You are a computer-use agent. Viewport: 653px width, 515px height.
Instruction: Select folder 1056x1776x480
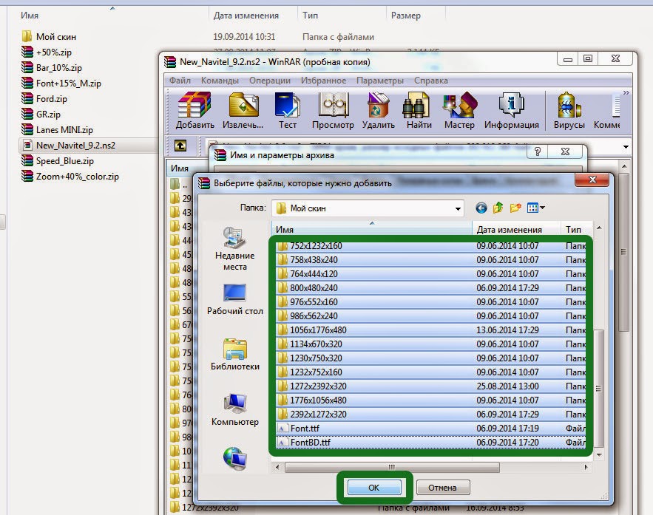click(x=430, y=330)
